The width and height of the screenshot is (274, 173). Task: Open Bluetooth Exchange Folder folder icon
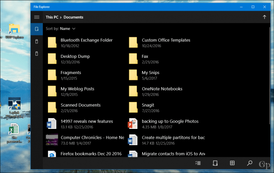click(52, 42)
